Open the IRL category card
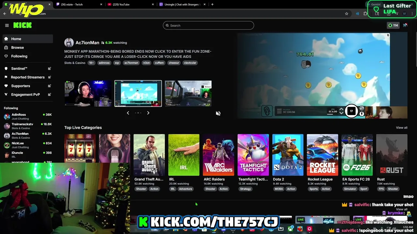417x234 pixels. [x=184, y=155]
